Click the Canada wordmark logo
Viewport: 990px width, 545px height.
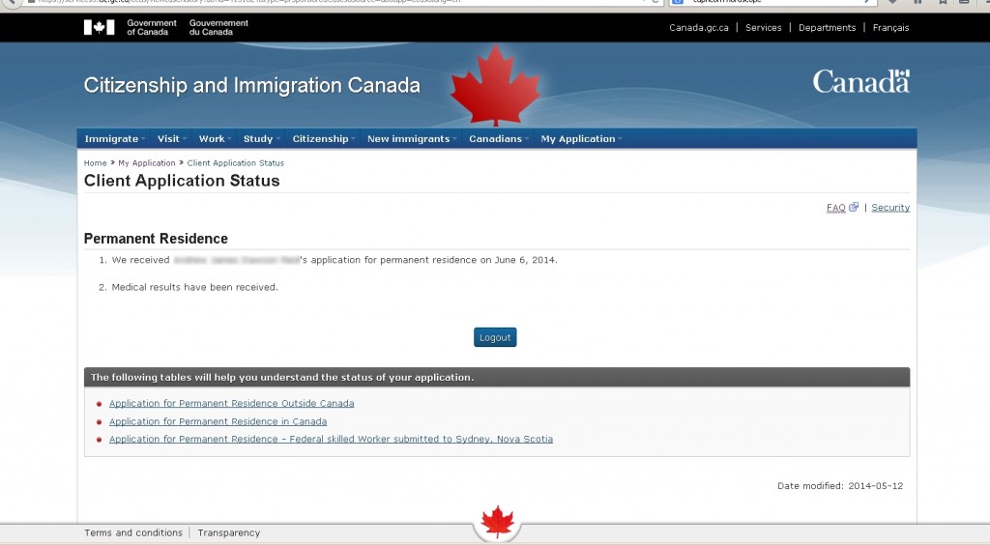[861, 81]
